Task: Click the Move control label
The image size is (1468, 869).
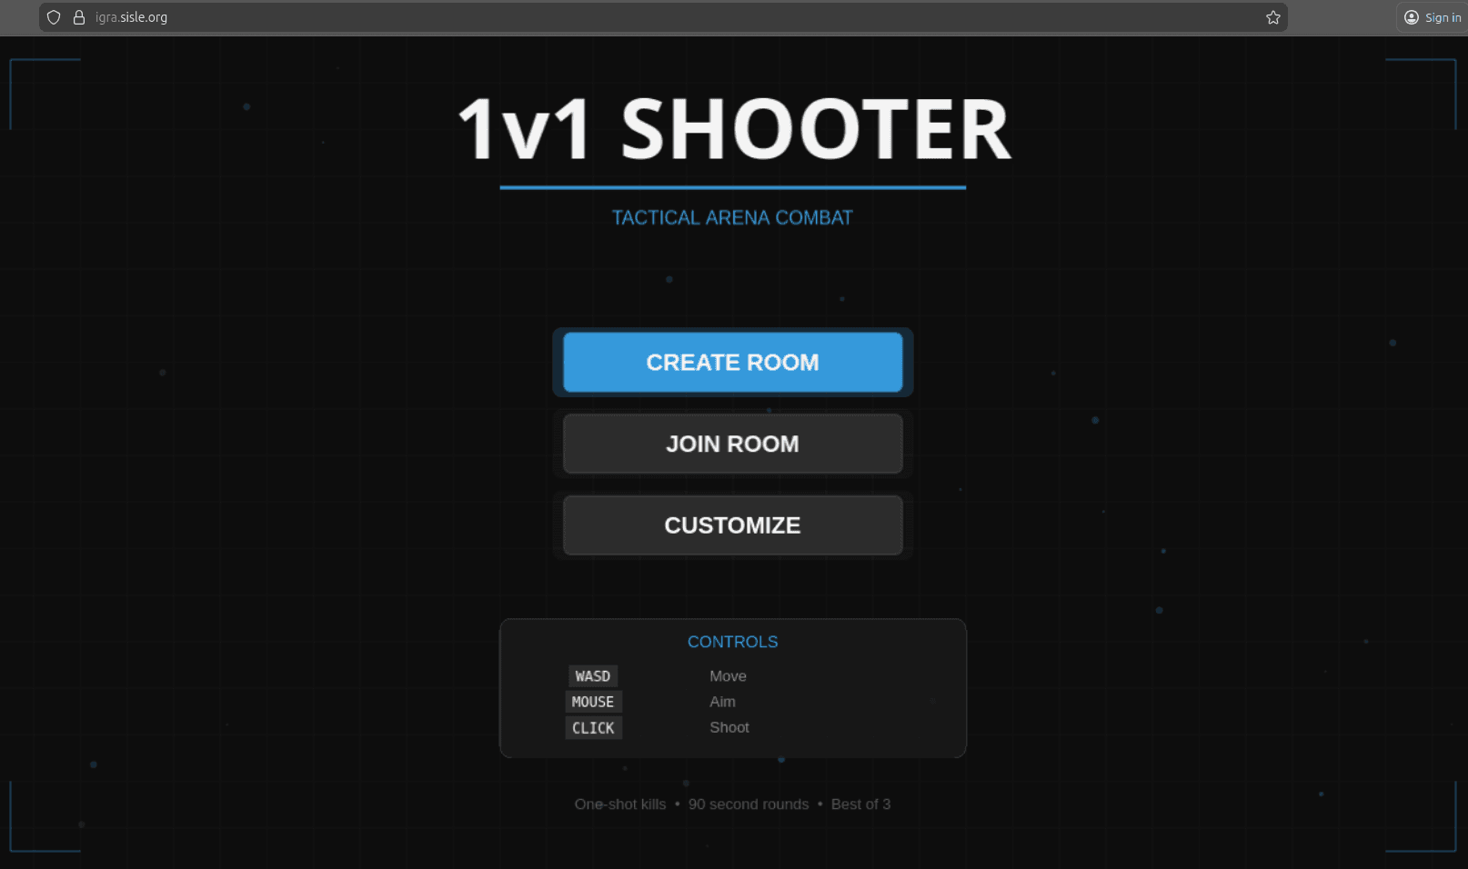Action: coord(728,675)
